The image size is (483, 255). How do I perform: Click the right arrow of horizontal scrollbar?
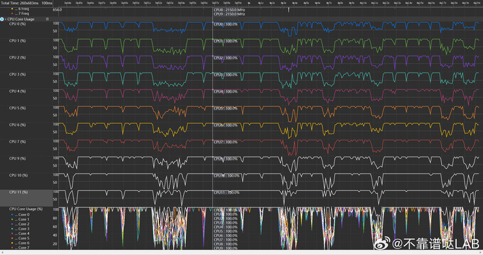tap(481, 252)
